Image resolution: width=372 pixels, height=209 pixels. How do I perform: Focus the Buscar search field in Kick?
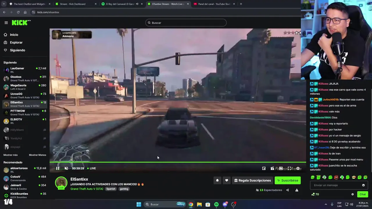point(186,23)
